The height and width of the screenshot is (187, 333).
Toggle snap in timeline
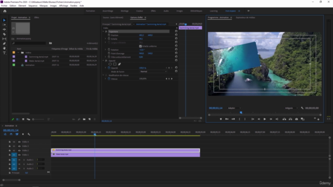pos(11,134)
